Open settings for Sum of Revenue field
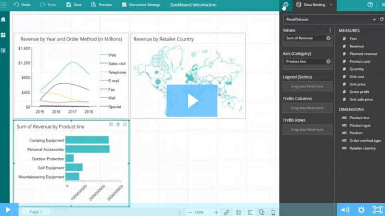The width and height of the screenshot is (385, 216). pos(328,38)
